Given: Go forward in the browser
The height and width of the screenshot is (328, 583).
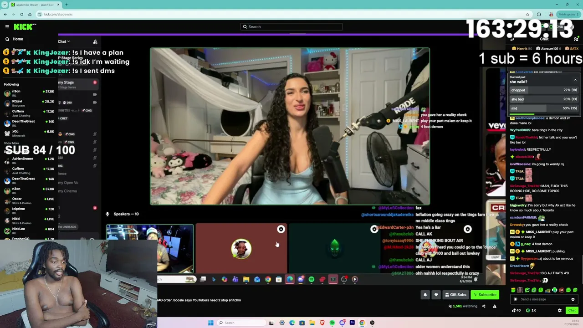Looking at the screenshot, I should pos(13,14).
